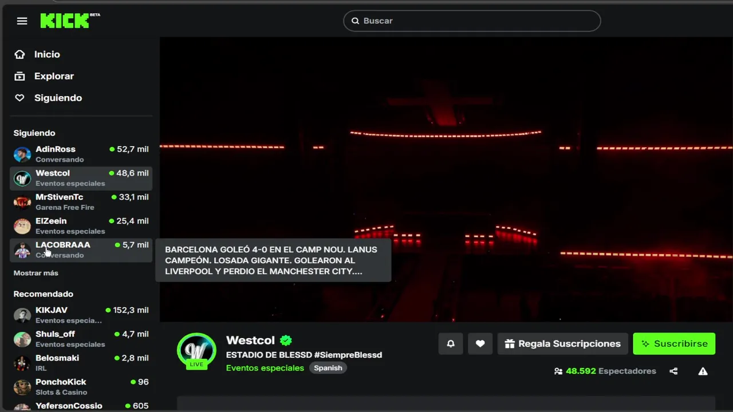Click the Suscribirse button
733x412 pixels.
click(674, 344)
